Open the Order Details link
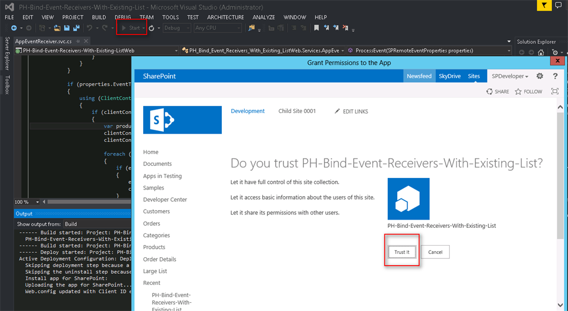This screenshot has width=568, height=311. click(x=160, y=259)
